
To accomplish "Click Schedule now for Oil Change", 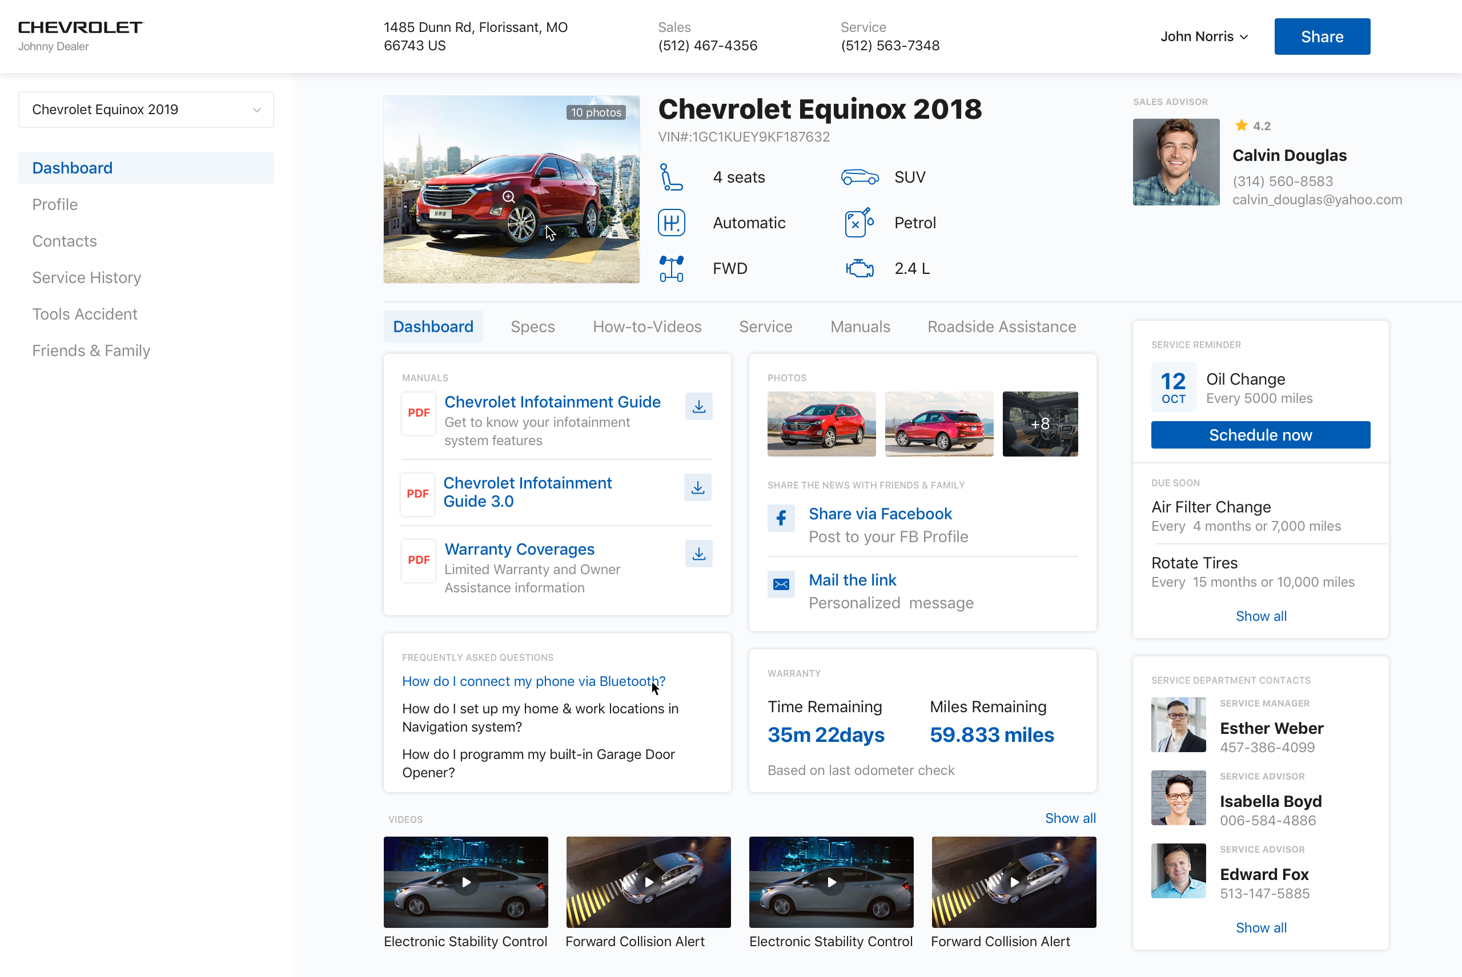I will [x=1260, y=435].
